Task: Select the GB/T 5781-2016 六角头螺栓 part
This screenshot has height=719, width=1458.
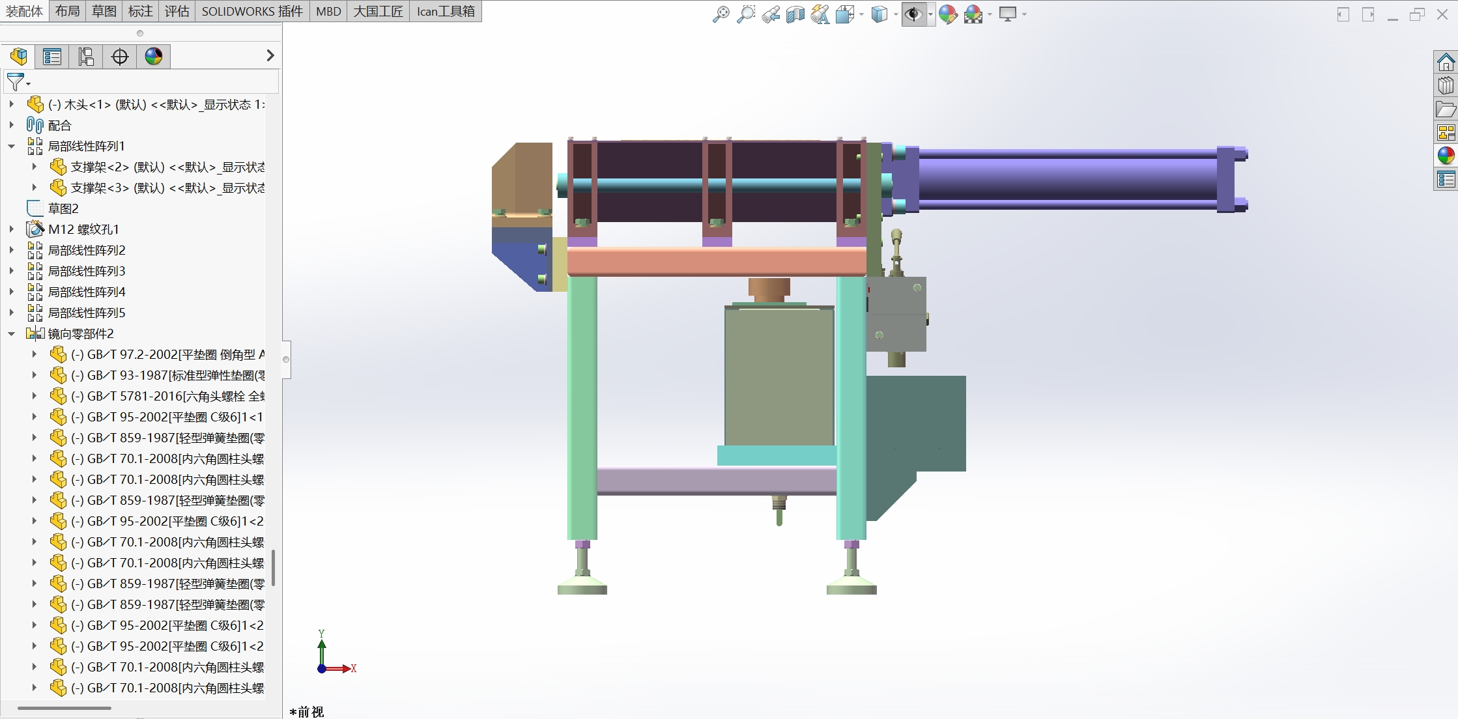Action: (167, 396)
